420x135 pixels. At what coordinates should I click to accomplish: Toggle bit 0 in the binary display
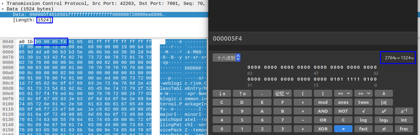coord(376,79)
